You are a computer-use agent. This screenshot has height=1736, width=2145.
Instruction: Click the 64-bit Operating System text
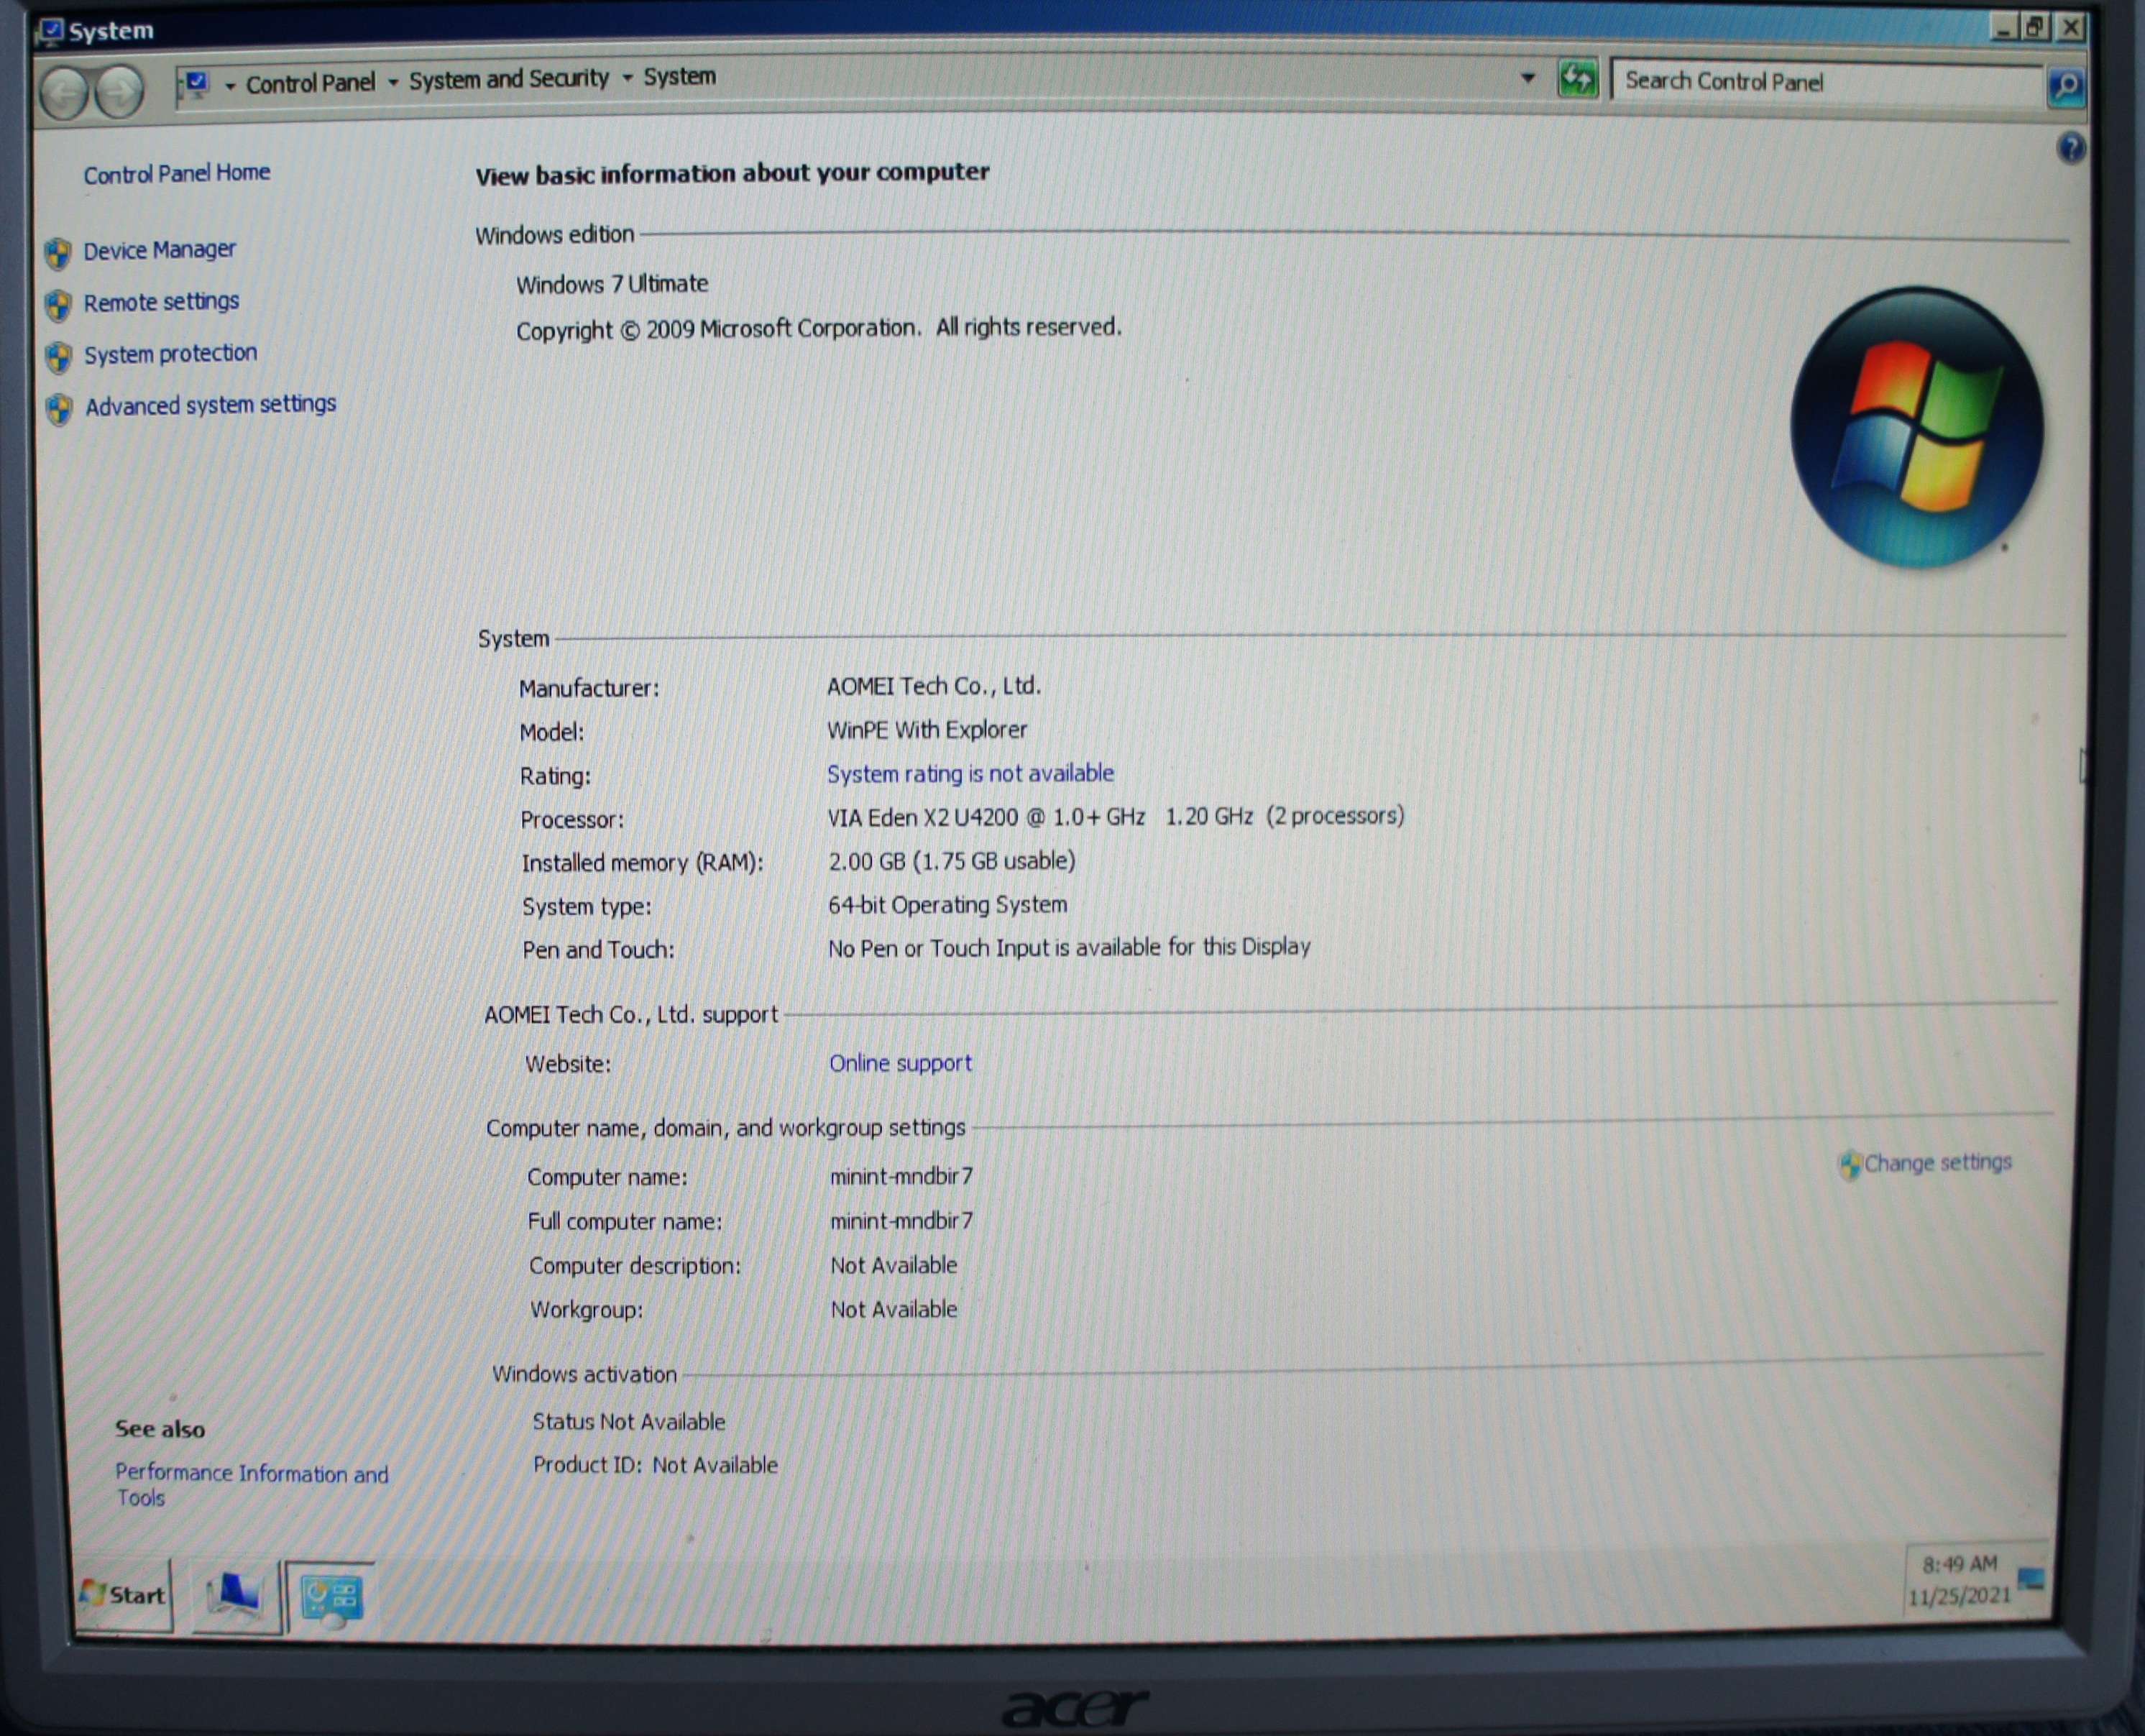(947, 905)
